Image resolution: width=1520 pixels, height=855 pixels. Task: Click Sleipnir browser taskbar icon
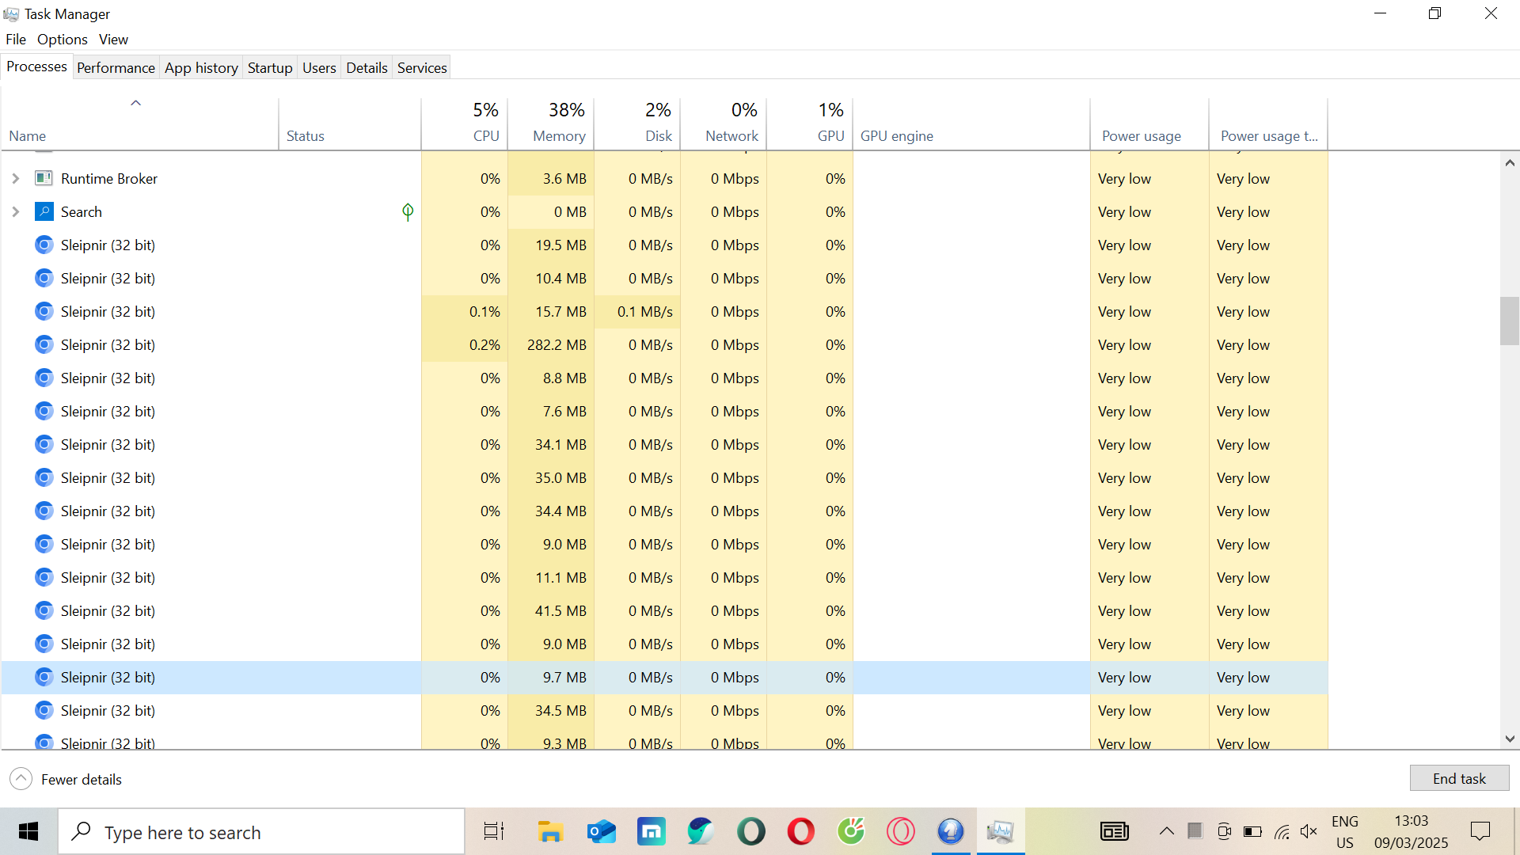click(x=950, y=831)
